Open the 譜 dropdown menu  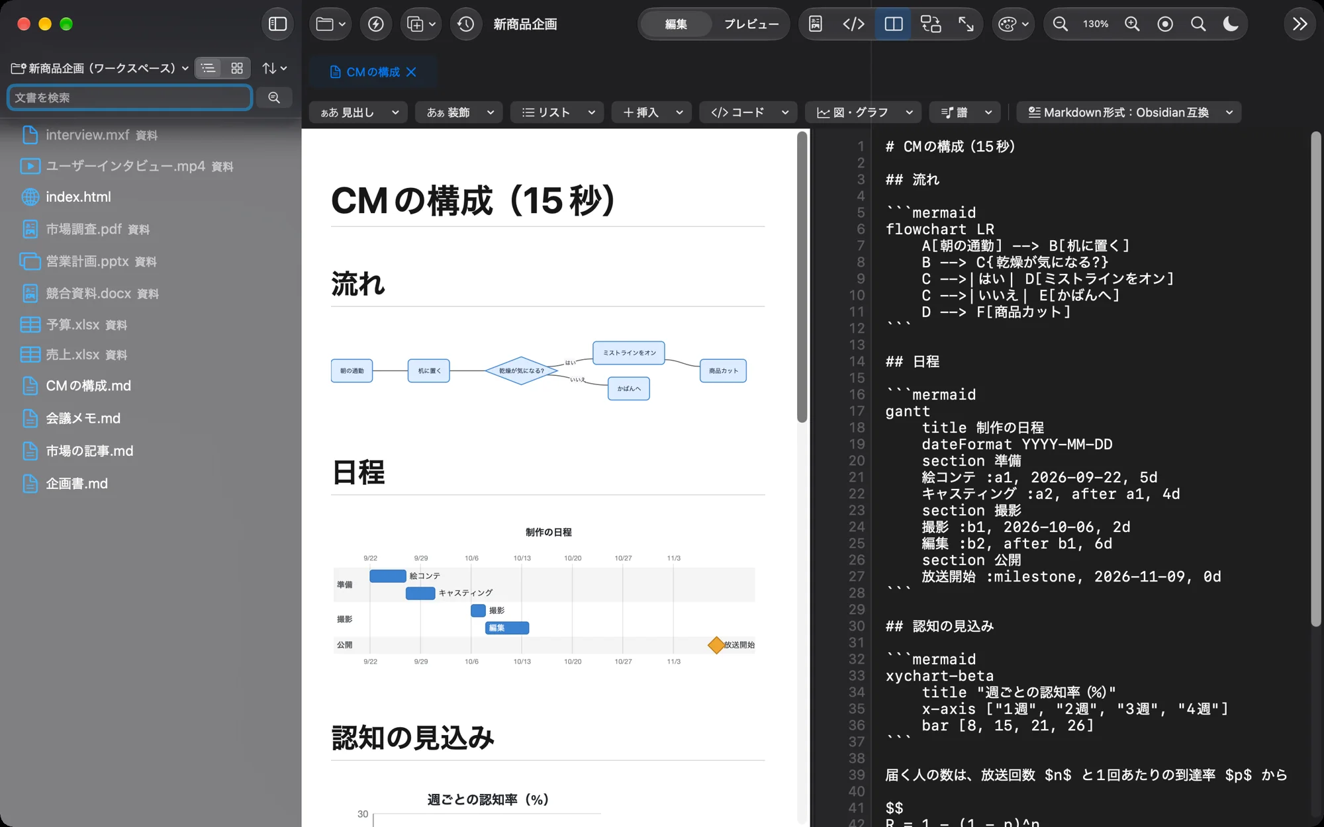click(965, 112)
